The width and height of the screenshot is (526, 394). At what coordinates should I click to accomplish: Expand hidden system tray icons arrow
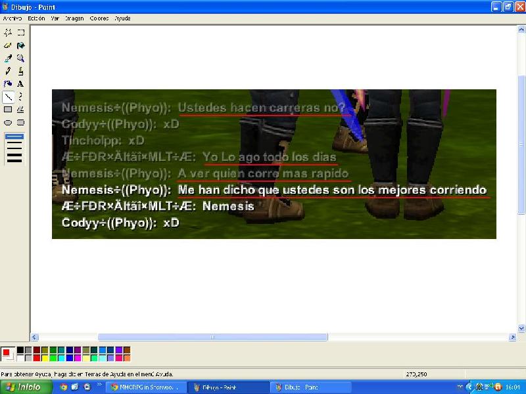(x=469, y=387)
